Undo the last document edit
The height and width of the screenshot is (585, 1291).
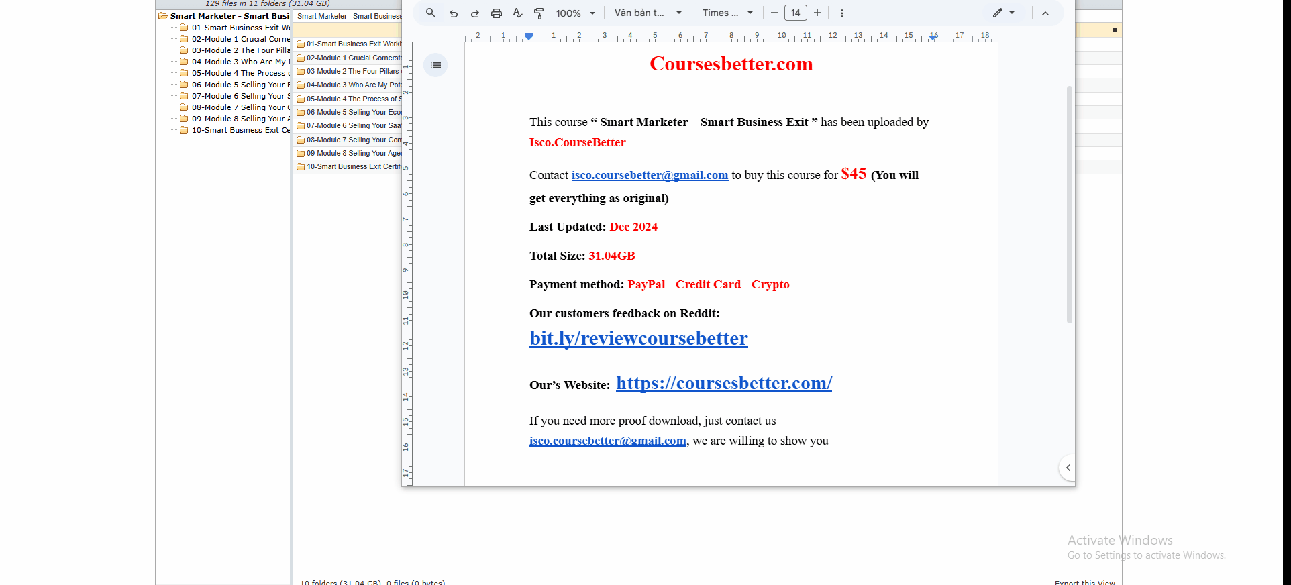click(454, 13)
